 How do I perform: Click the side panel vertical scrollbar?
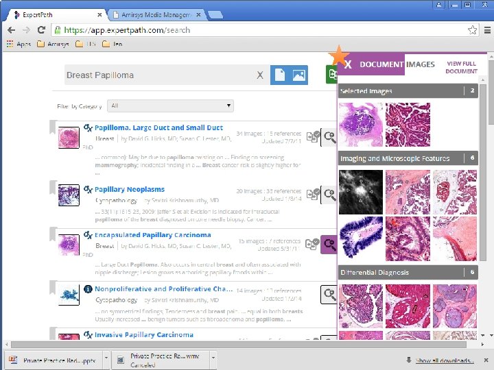(x=483, y=173)
